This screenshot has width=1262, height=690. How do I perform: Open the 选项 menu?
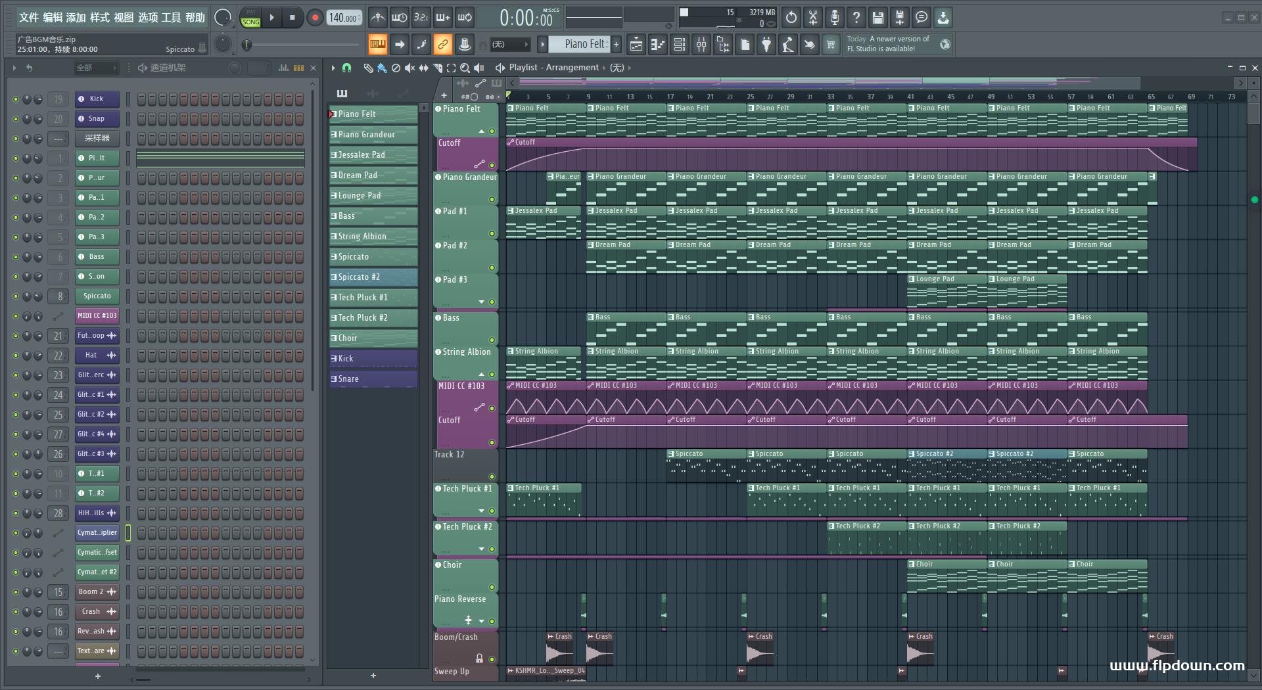(x=148, y=18)
